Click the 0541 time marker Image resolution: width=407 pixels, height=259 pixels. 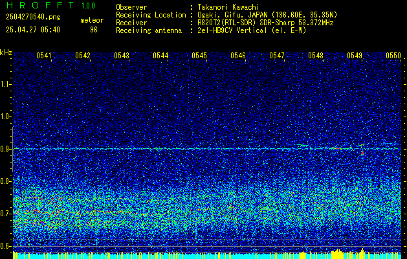(44, 55)
